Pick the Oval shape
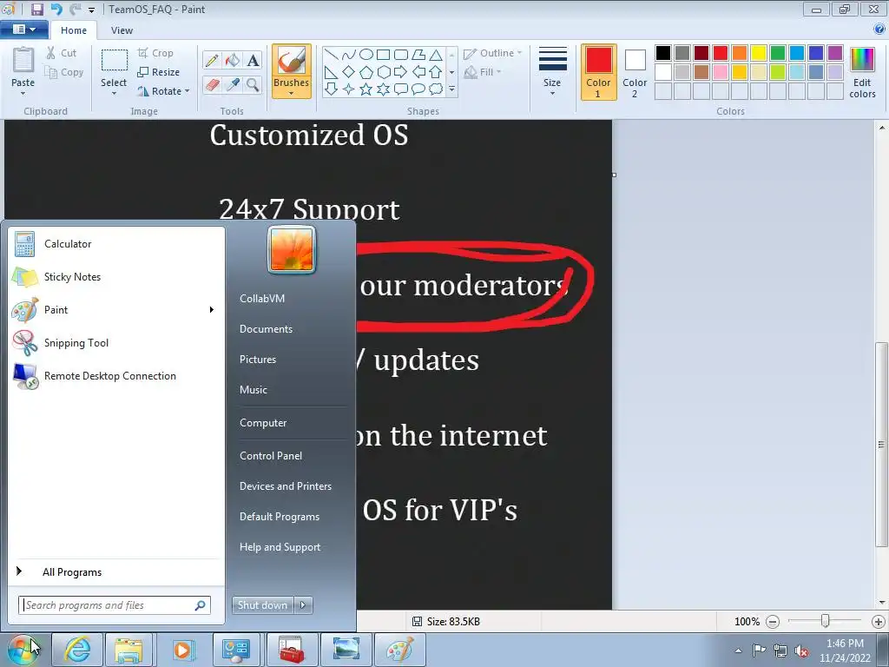This screenshot has width=889, height=667. (x=366, y=55)
